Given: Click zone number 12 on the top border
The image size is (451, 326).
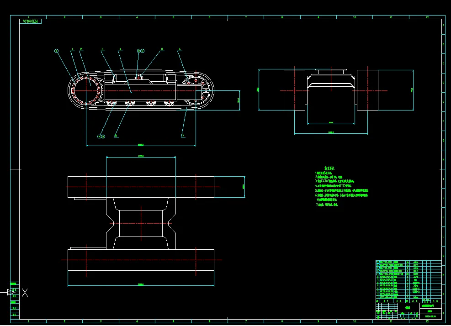Looking at the screenshot, I should pyautogui.click(x=427, y=17).
